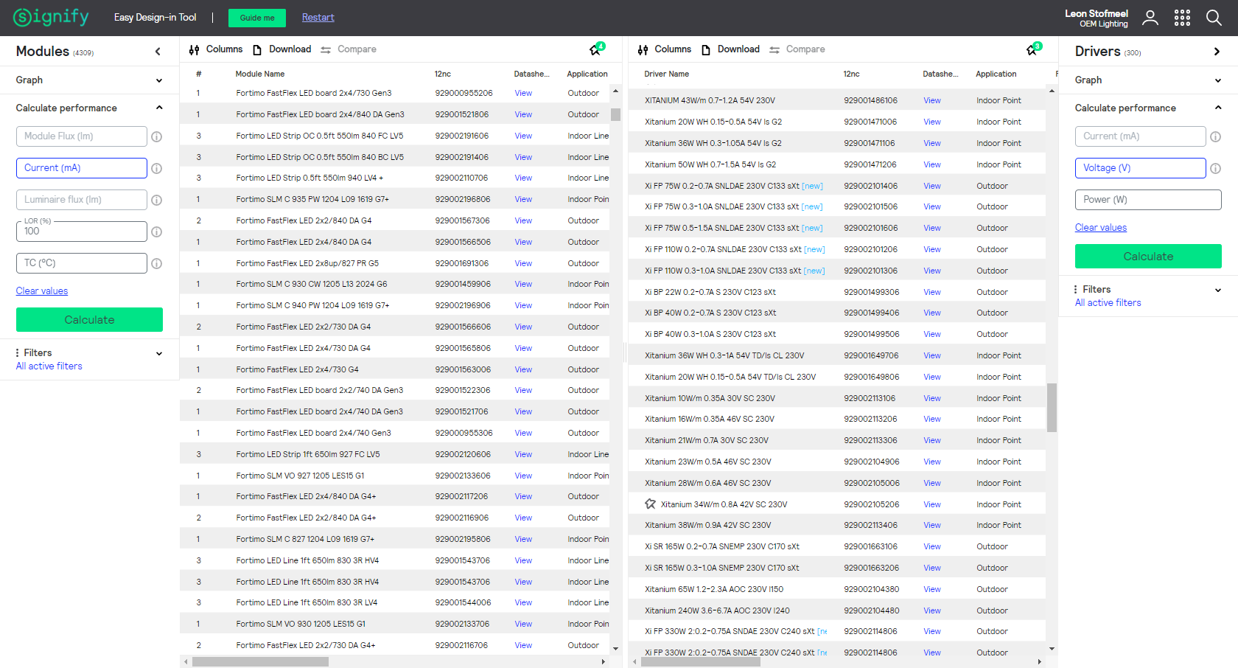Open the user account profile icon

point(1150,18)
